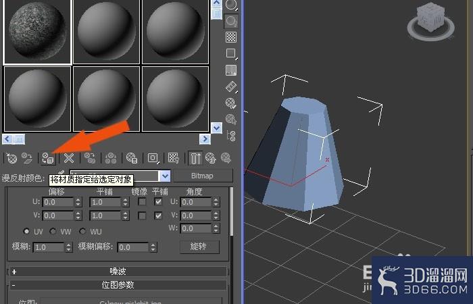Select the bottom middle sample slot

(107, 99)
